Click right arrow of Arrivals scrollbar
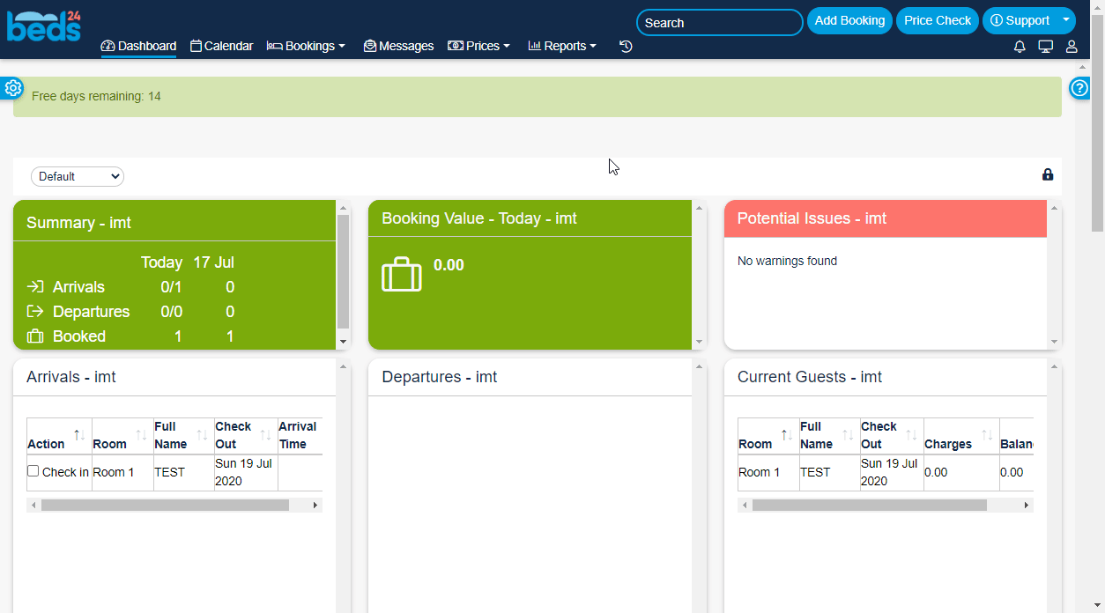The height and width of the screenshot is (613, 1105). (x=316, y=506)
